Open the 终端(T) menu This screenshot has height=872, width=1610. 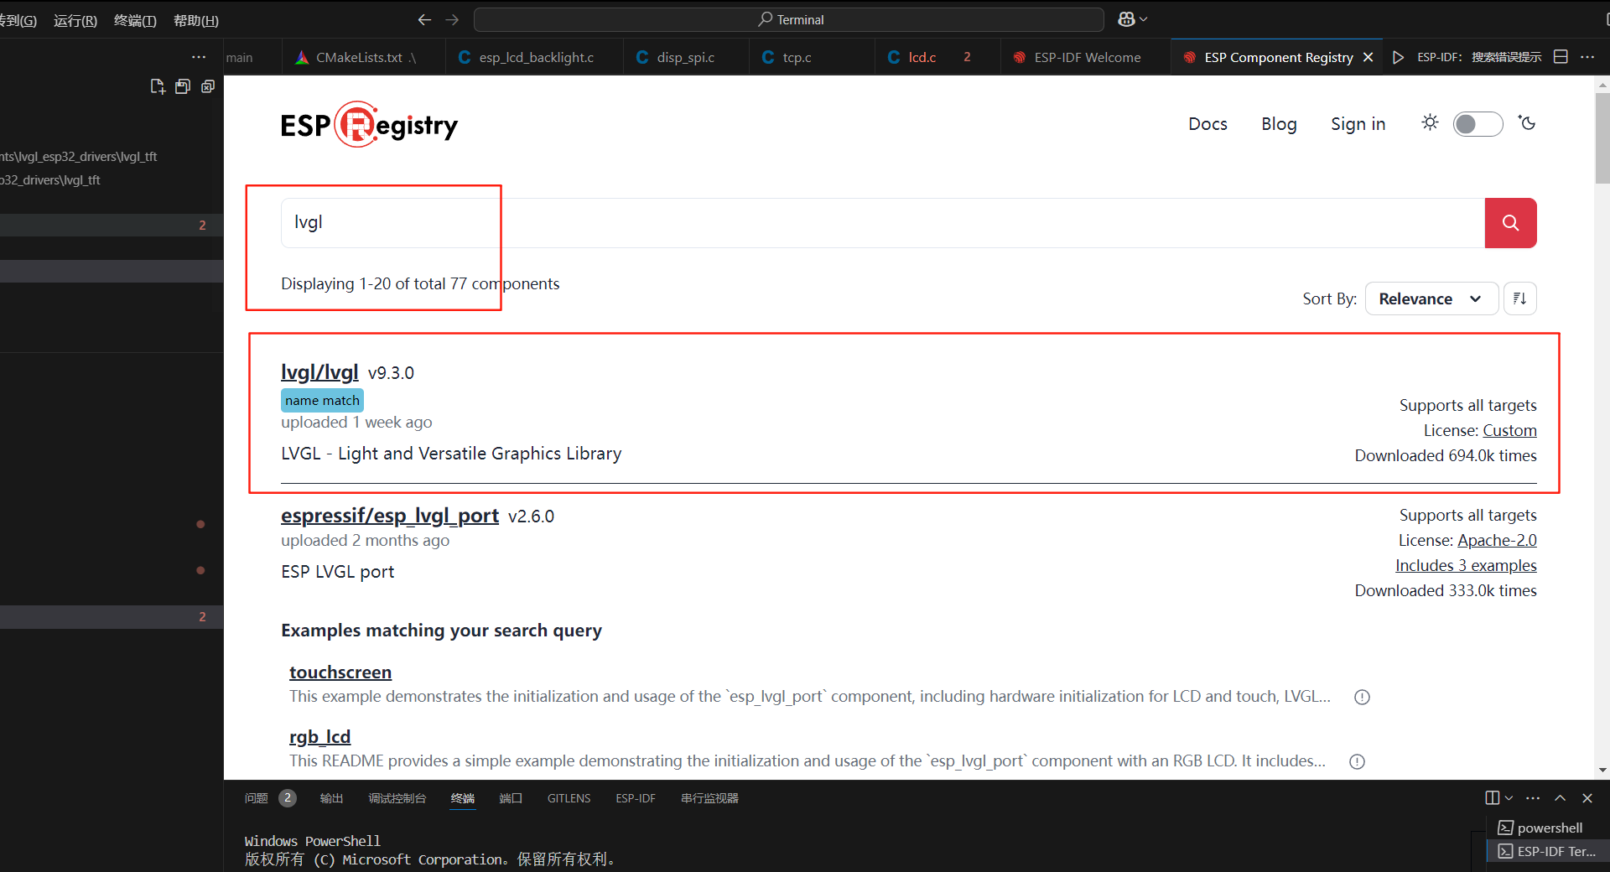pos(135,20)
